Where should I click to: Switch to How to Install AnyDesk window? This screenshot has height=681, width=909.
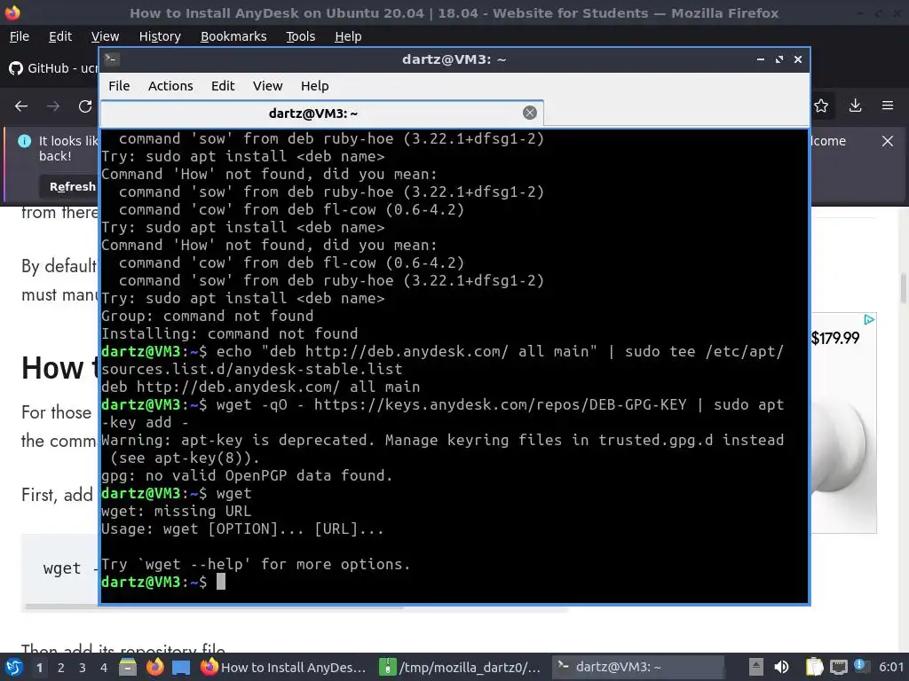click(x=283, y=667)
